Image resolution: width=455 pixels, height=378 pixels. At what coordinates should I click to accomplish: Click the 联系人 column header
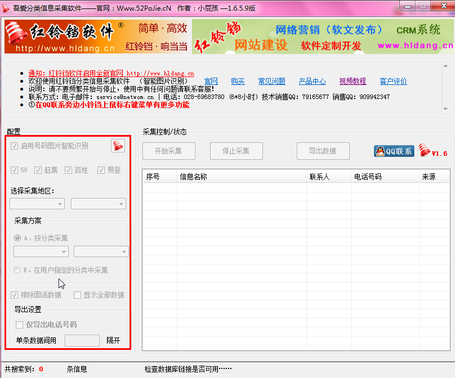coord(329,177)
